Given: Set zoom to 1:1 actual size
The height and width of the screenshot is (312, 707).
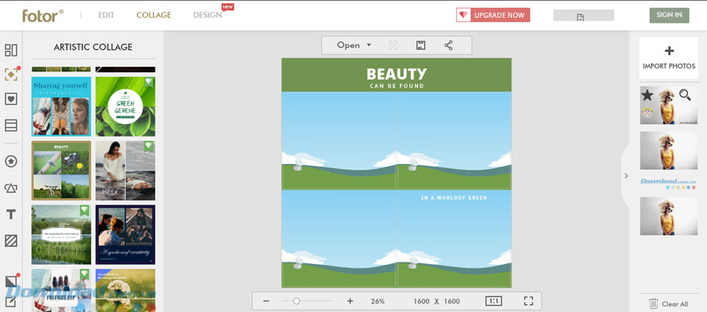Looking at the screenshot, I should 493,301.
